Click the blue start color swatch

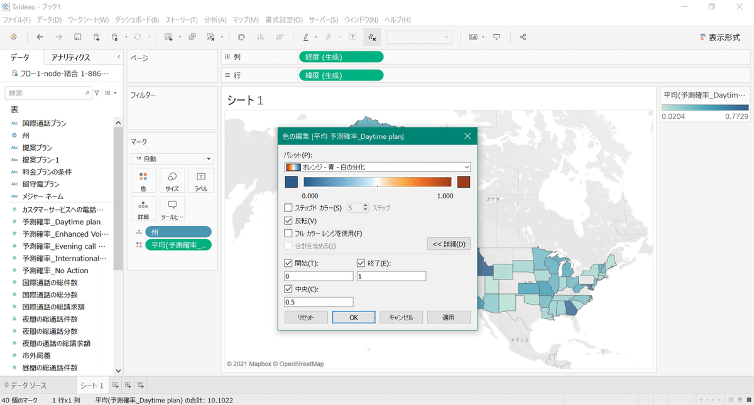(x=292, y=182)
